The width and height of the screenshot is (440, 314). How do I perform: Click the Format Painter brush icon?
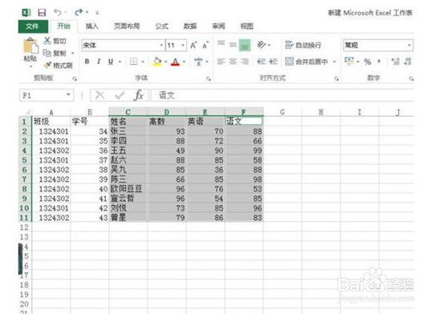coord(47,65)
